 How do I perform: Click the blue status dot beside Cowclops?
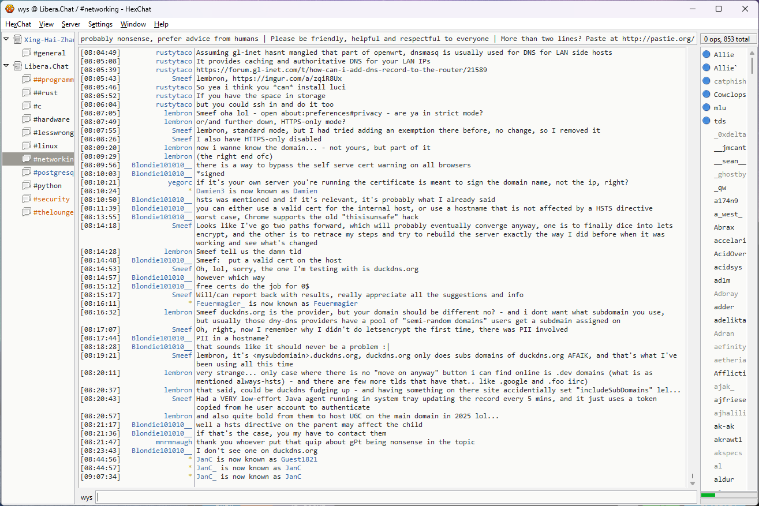[706, 95]
